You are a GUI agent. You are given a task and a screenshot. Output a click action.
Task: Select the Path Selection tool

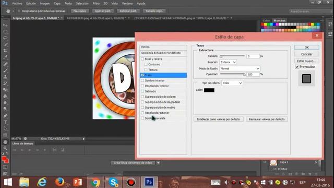click(5, 129)
